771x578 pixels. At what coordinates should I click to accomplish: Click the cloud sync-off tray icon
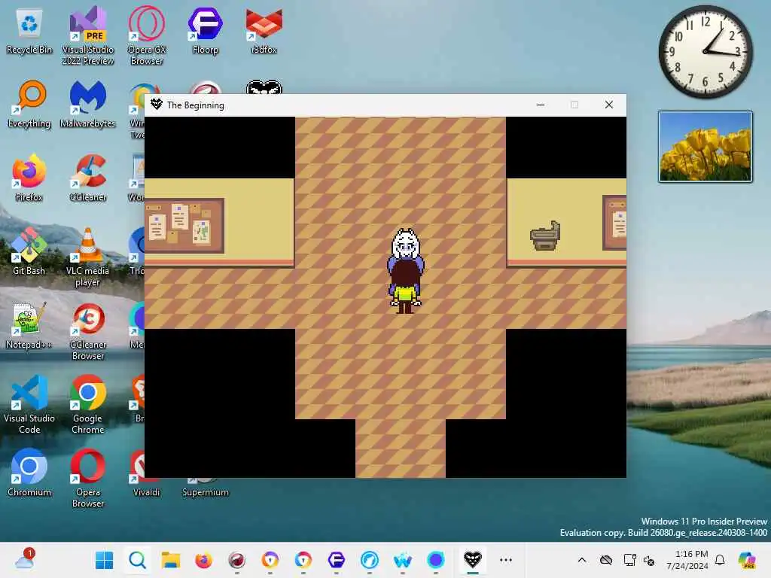(606, 560)
